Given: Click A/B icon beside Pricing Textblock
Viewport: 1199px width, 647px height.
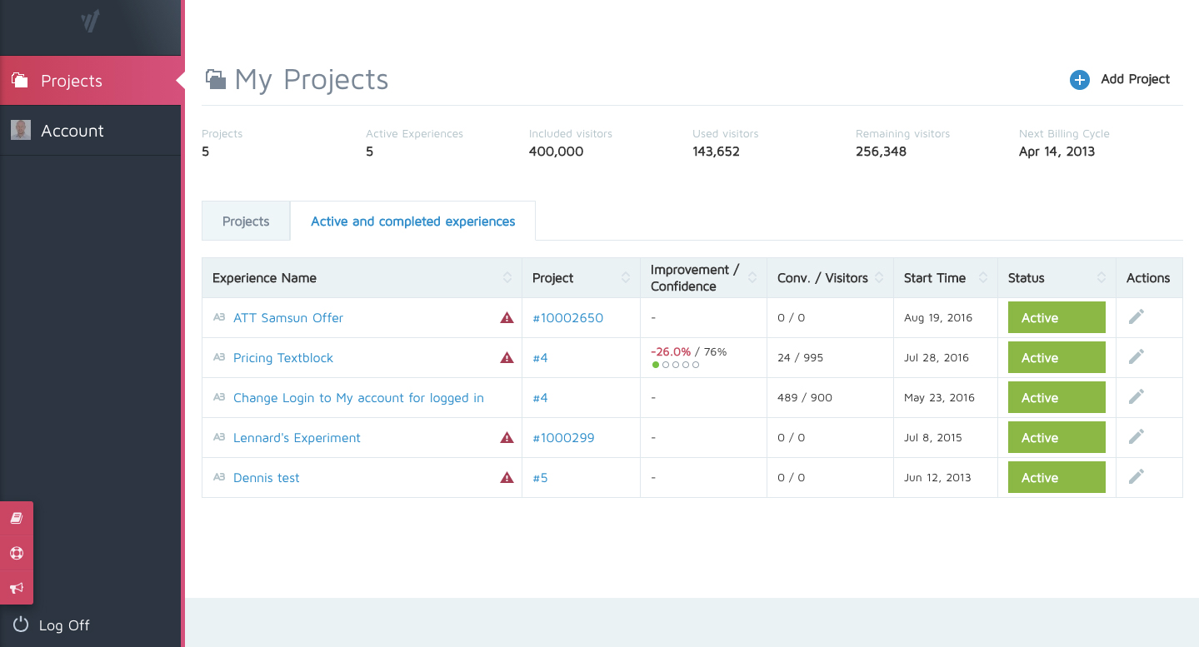Looking at the screenshot, I should click(219, 357).
